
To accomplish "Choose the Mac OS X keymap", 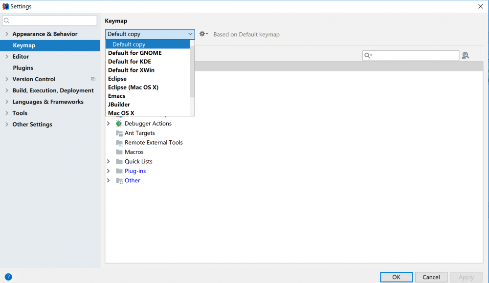I will (x=148, y=113).
